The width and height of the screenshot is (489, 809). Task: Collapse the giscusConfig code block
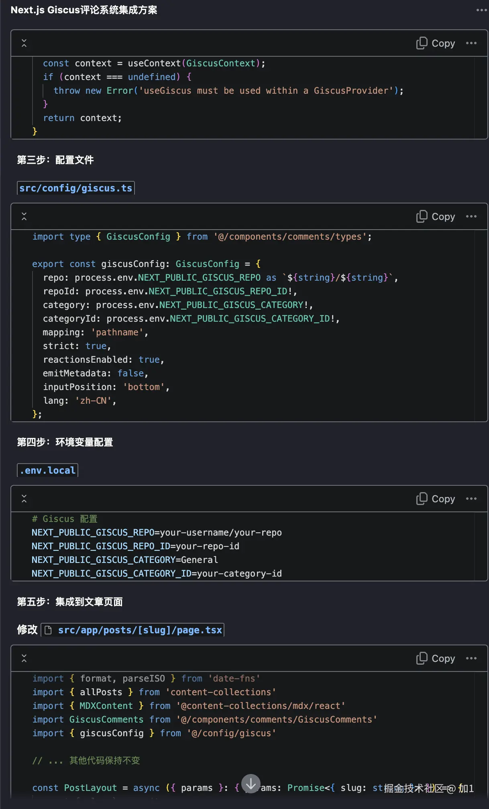[x=24, y=217]
